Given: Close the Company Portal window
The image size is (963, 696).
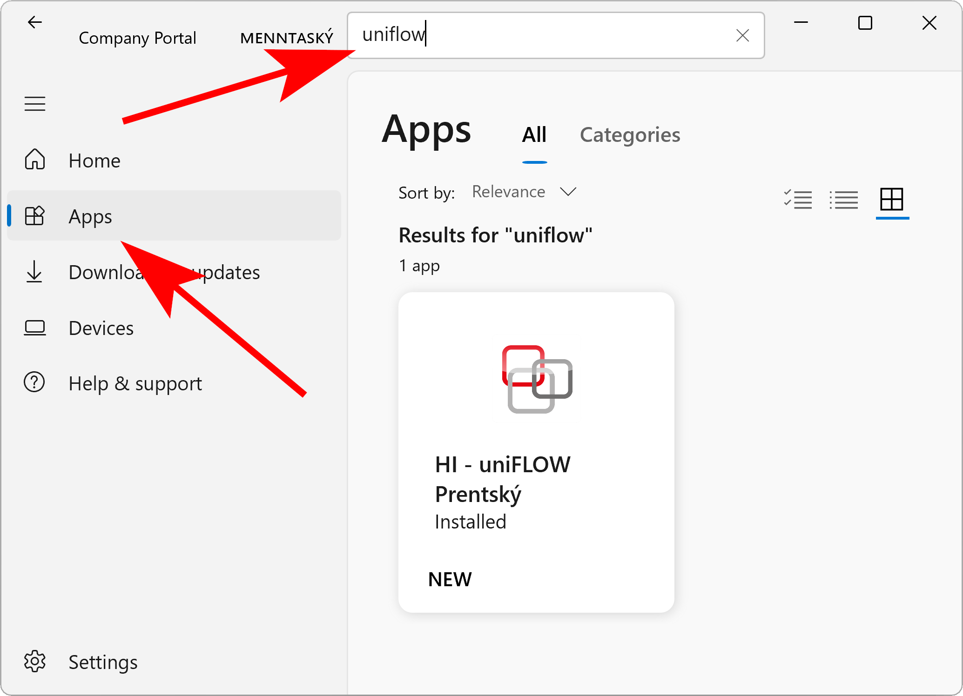Looking at the screenshot, I should (929, 22).
